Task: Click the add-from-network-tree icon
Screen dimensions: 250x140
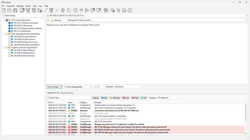Action: tap(28, 10)
